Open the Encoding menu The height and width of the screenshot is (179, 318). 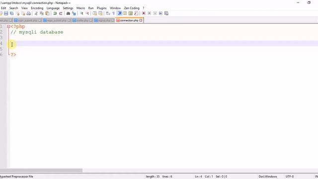coord(37,8)
